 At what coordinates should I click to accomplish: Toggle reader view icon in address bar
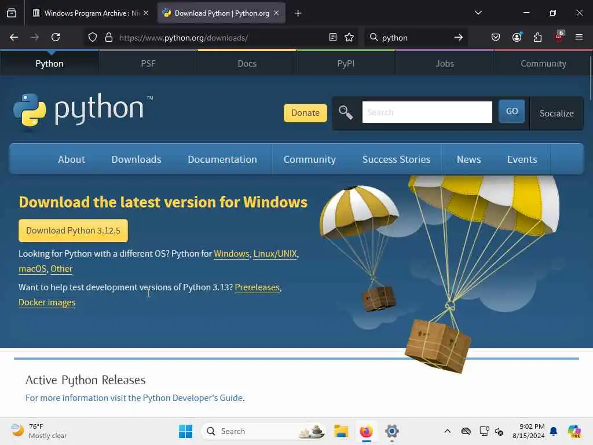[x=333, y=38]
